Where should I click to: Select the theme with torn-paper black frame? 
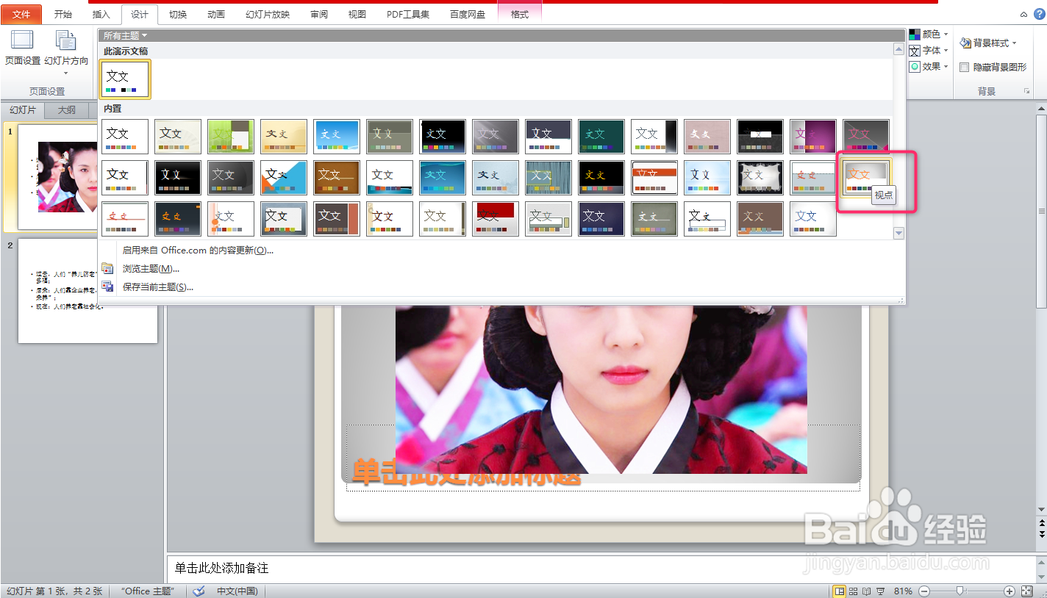click(760, 178)
